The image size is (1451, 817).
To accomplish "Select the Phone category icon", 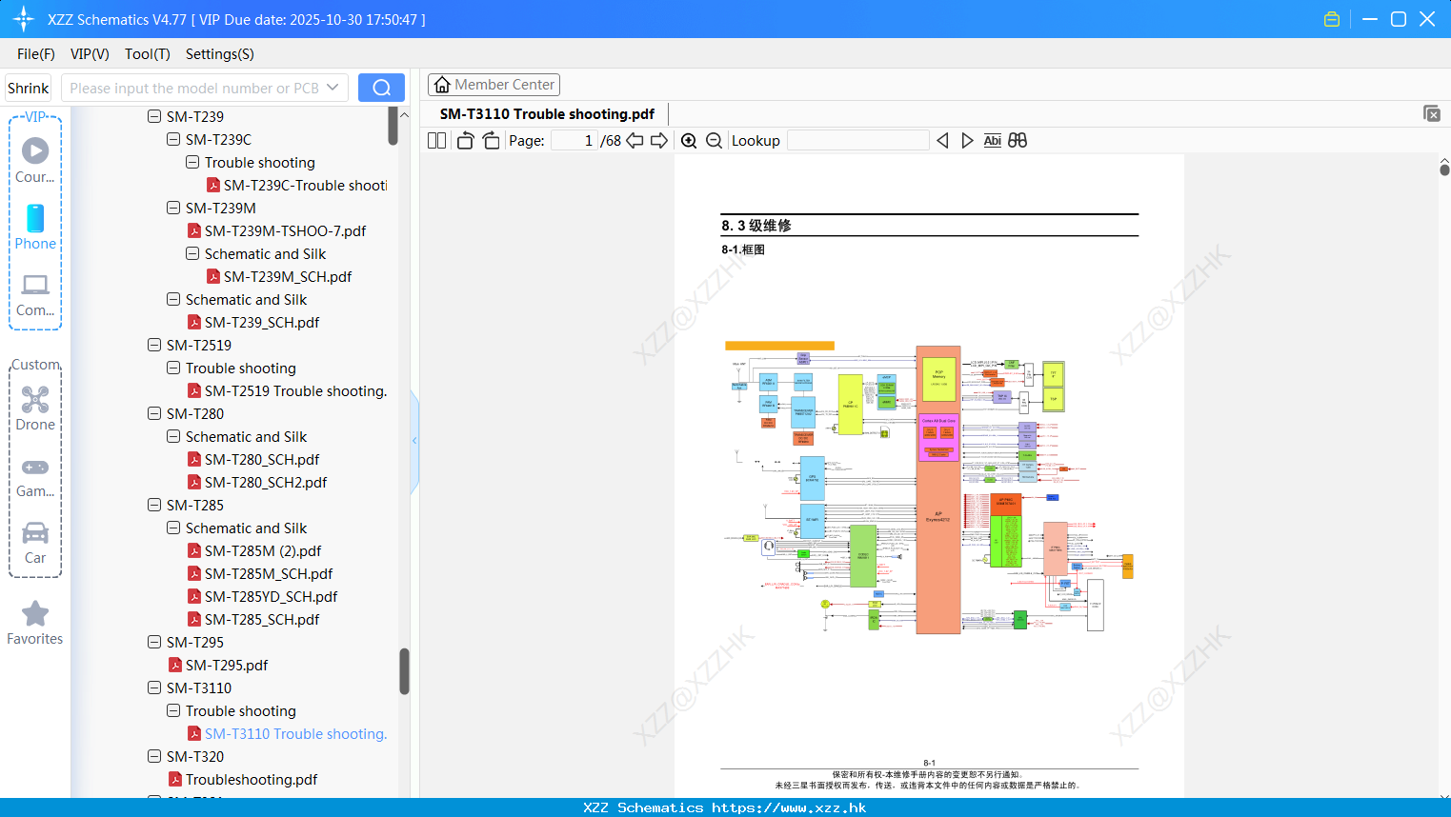I will [x=35, y=227].
